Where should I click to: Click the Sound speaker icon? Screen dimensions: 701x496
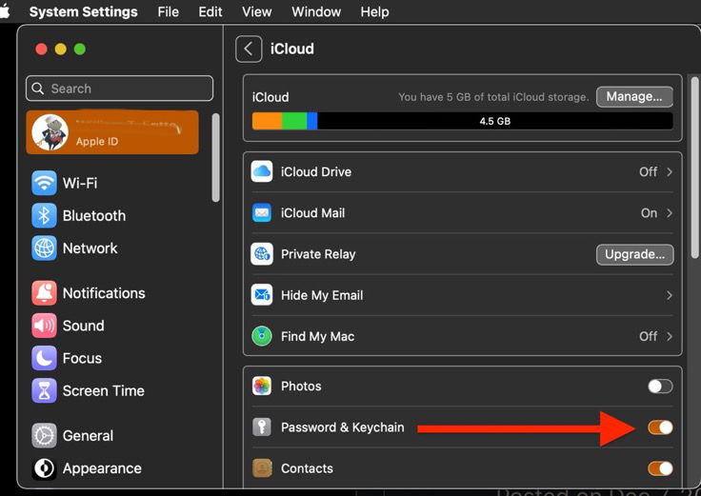[x=44, y=326]
